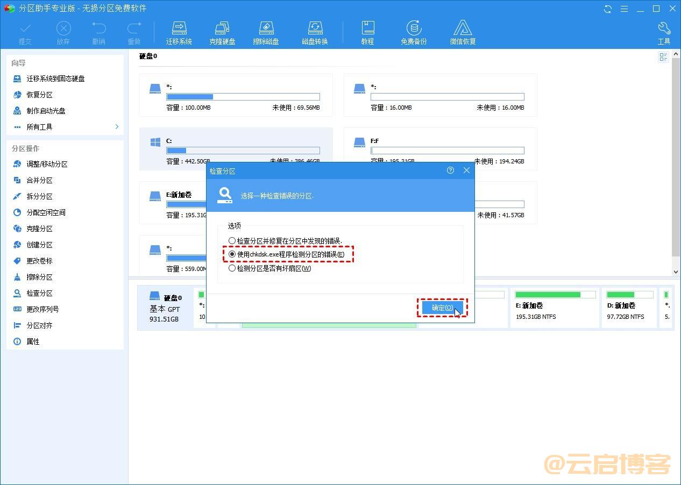Open the 教程 tutorial icon
The height and width of the screenshot is (485, 681).
pyautogui.click(x=367, y=33)
